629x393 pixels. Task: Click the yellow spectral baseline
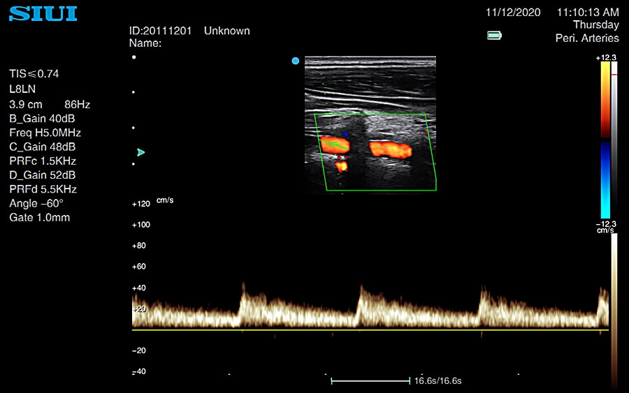point(370,329)
